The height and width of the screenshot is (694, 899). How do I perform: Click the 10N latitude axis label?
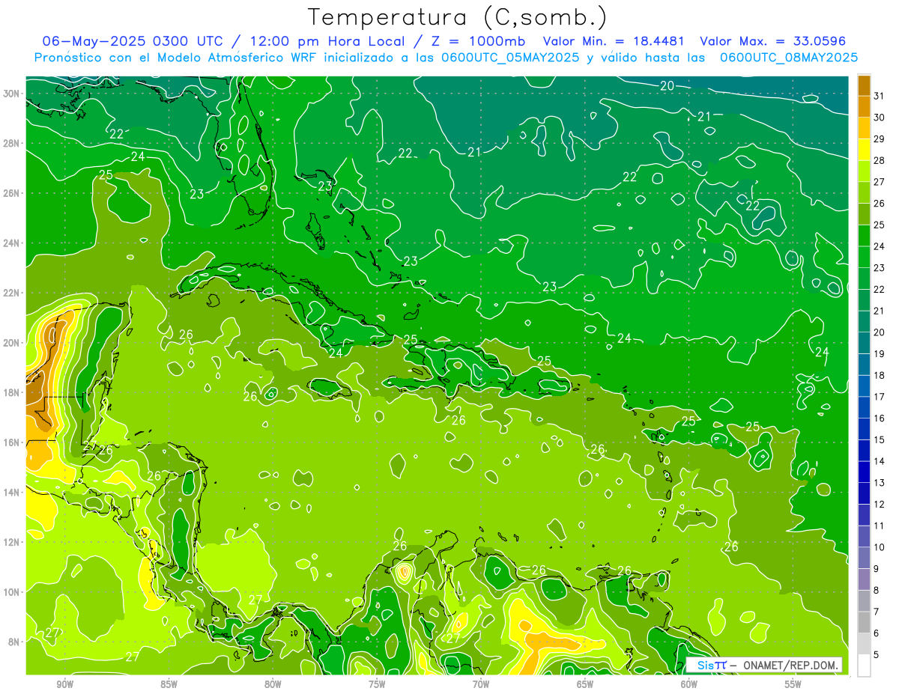[11, 591]
